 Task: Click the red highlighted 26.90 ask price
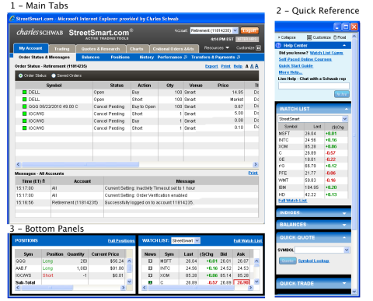pyautogui.click(x=242, y=282)
